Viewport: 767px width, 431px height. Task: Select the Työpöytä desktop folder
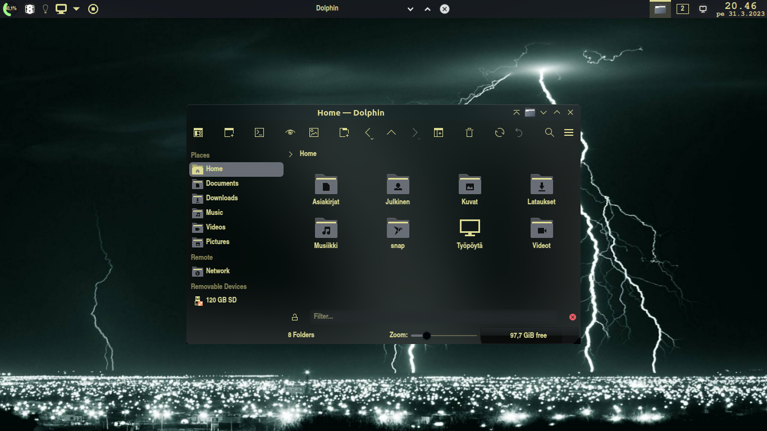[x=469, y=233]
